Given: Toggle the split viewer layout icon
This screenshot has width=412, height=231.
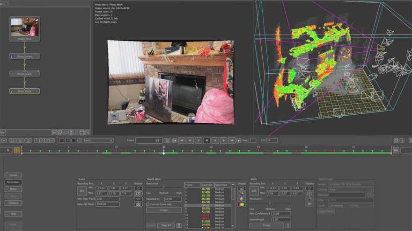Looking at the screenshot, I should point(402,140).
